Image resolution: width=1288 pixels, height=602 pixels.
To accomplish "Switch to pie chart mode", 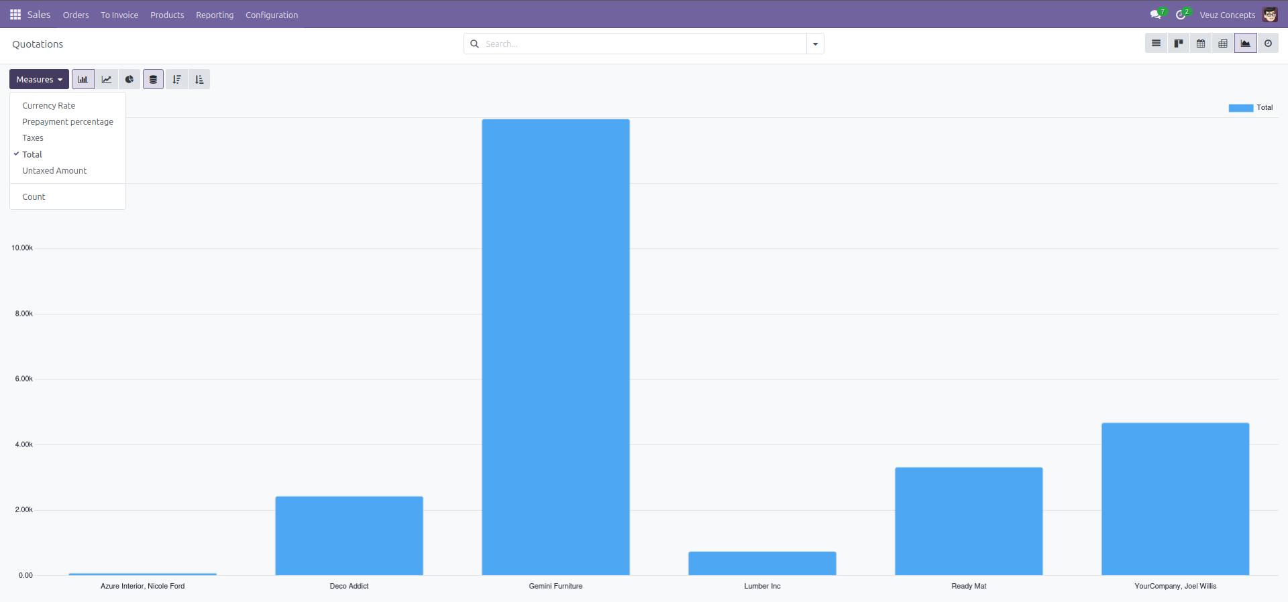I will click(x=129, y=80).
